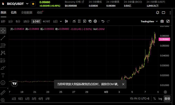Open the candlestick chart type selector
The image size is (175, 105).
66,21
